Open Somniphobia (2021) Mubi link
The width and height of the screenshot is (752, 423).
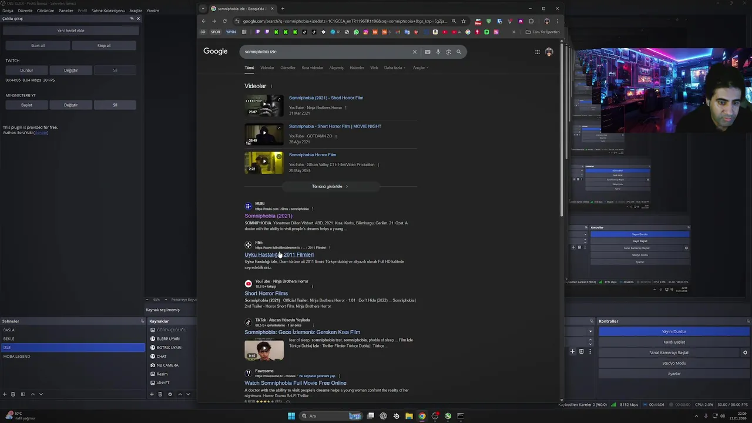coord(268,216)
